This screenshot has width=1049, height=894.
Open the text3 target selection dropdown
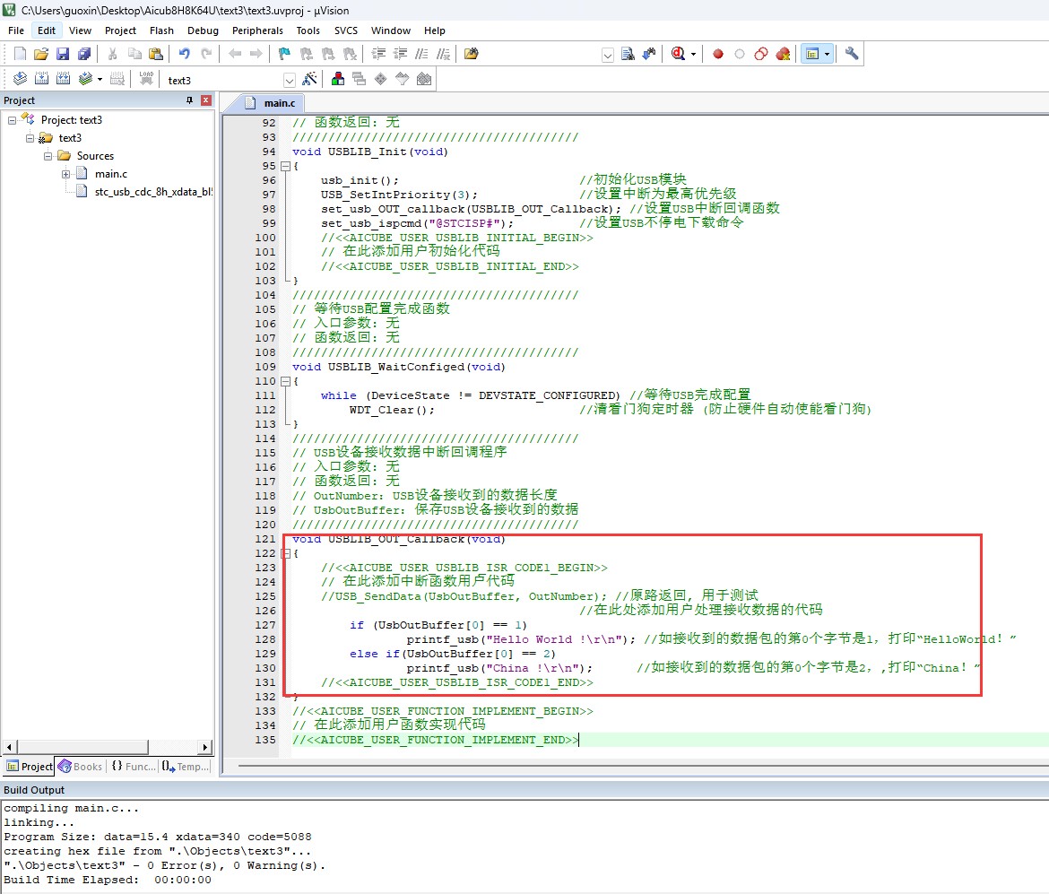click(x=289, y=81)
